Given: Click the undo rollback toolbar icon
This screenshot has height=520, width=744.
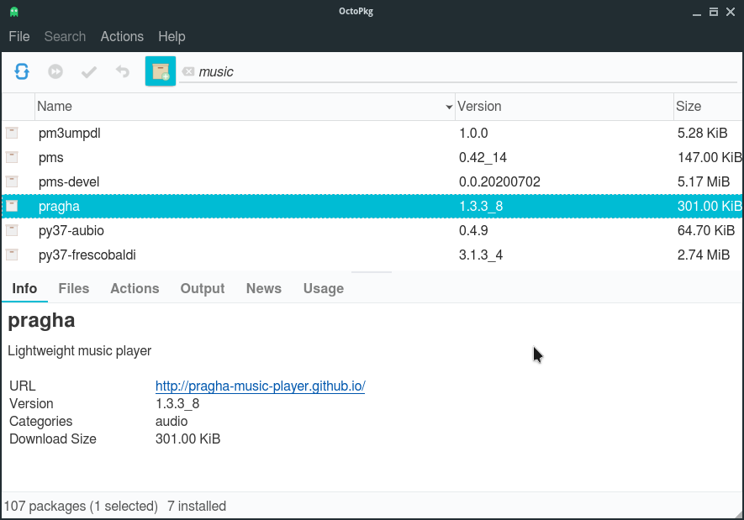Looking at the screenshot, I should point(123,71).
